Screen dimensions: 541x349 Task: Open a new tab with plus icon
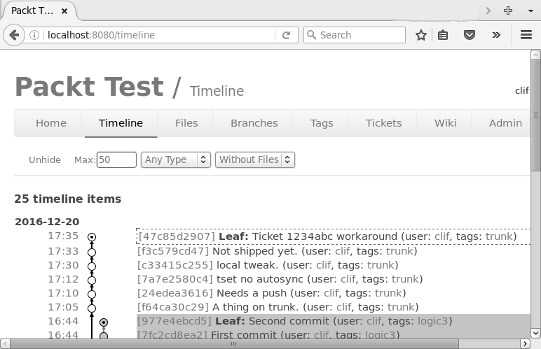pyautogui.click(x=508, y=10)
